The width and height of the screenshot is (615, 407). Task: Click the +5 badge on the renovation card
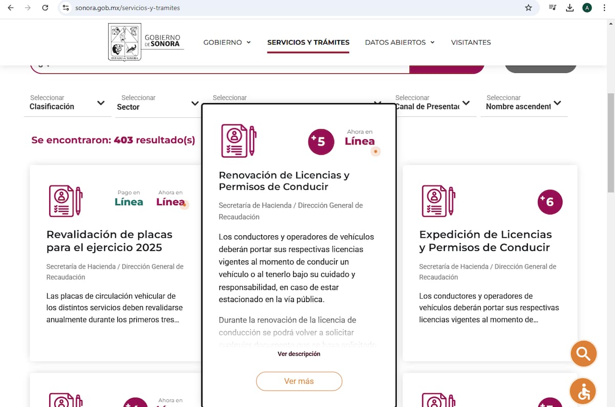(x=321, y=142)
